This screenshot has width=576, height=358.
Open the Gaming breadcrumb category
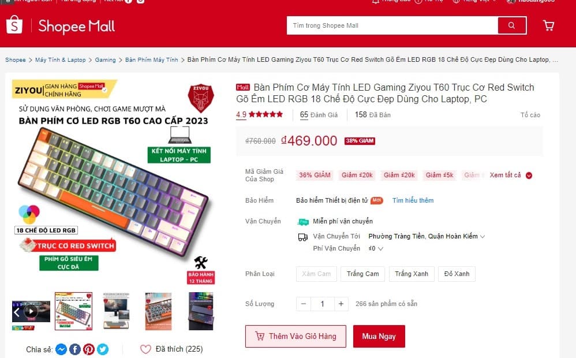coord(105,60)
